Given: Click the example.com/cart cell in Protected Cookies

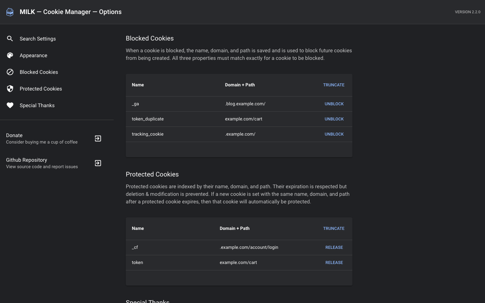Looking at the screenshot, I should [238, 262].
